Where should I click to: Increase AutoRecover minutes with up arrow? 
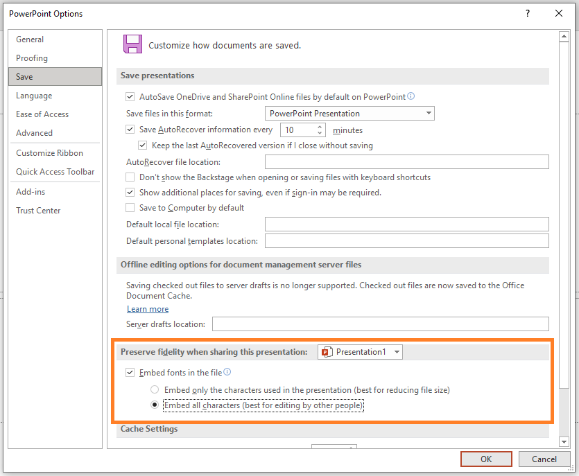tap(320, 127)
